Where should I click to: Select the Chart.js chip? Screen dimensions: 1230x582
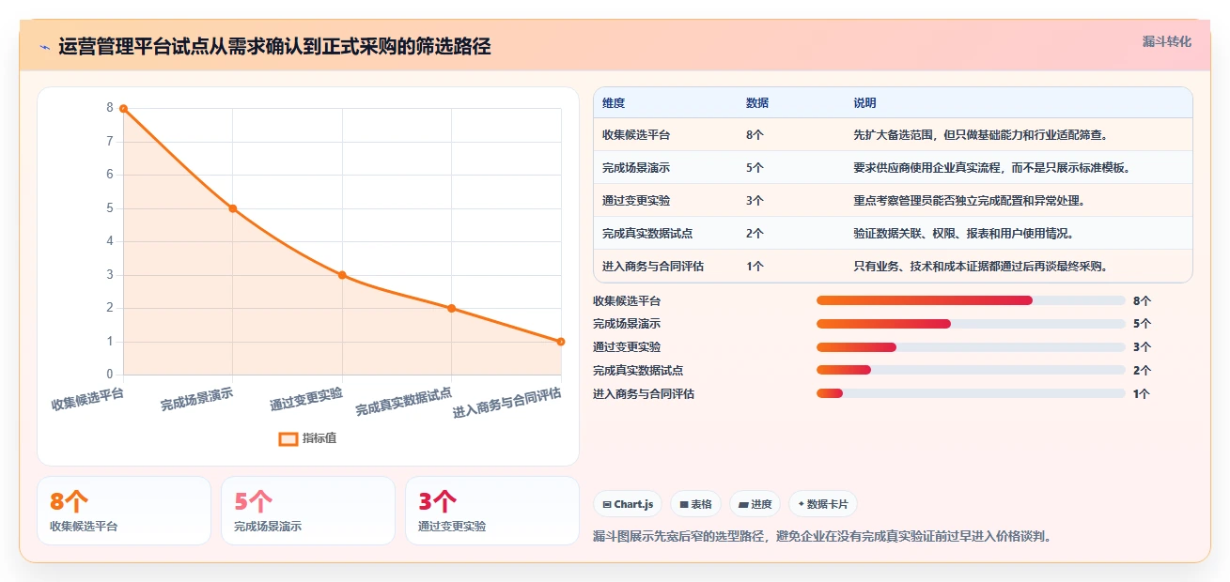click(627, 504)
